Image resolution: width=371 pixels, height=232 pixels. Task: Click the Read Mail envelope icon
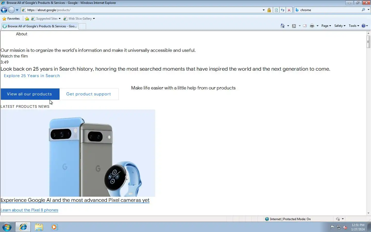(x=305, y=26)
